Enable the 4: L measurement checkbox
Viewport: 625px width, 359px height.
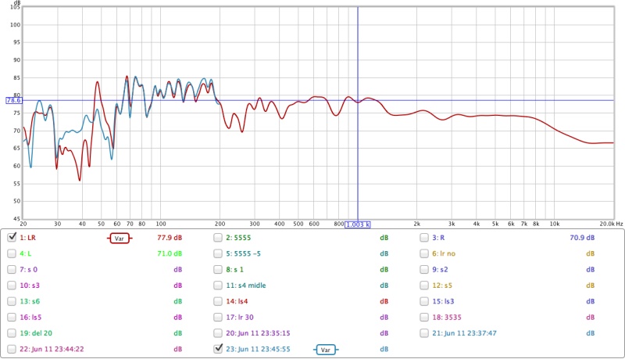click(12, 253)
